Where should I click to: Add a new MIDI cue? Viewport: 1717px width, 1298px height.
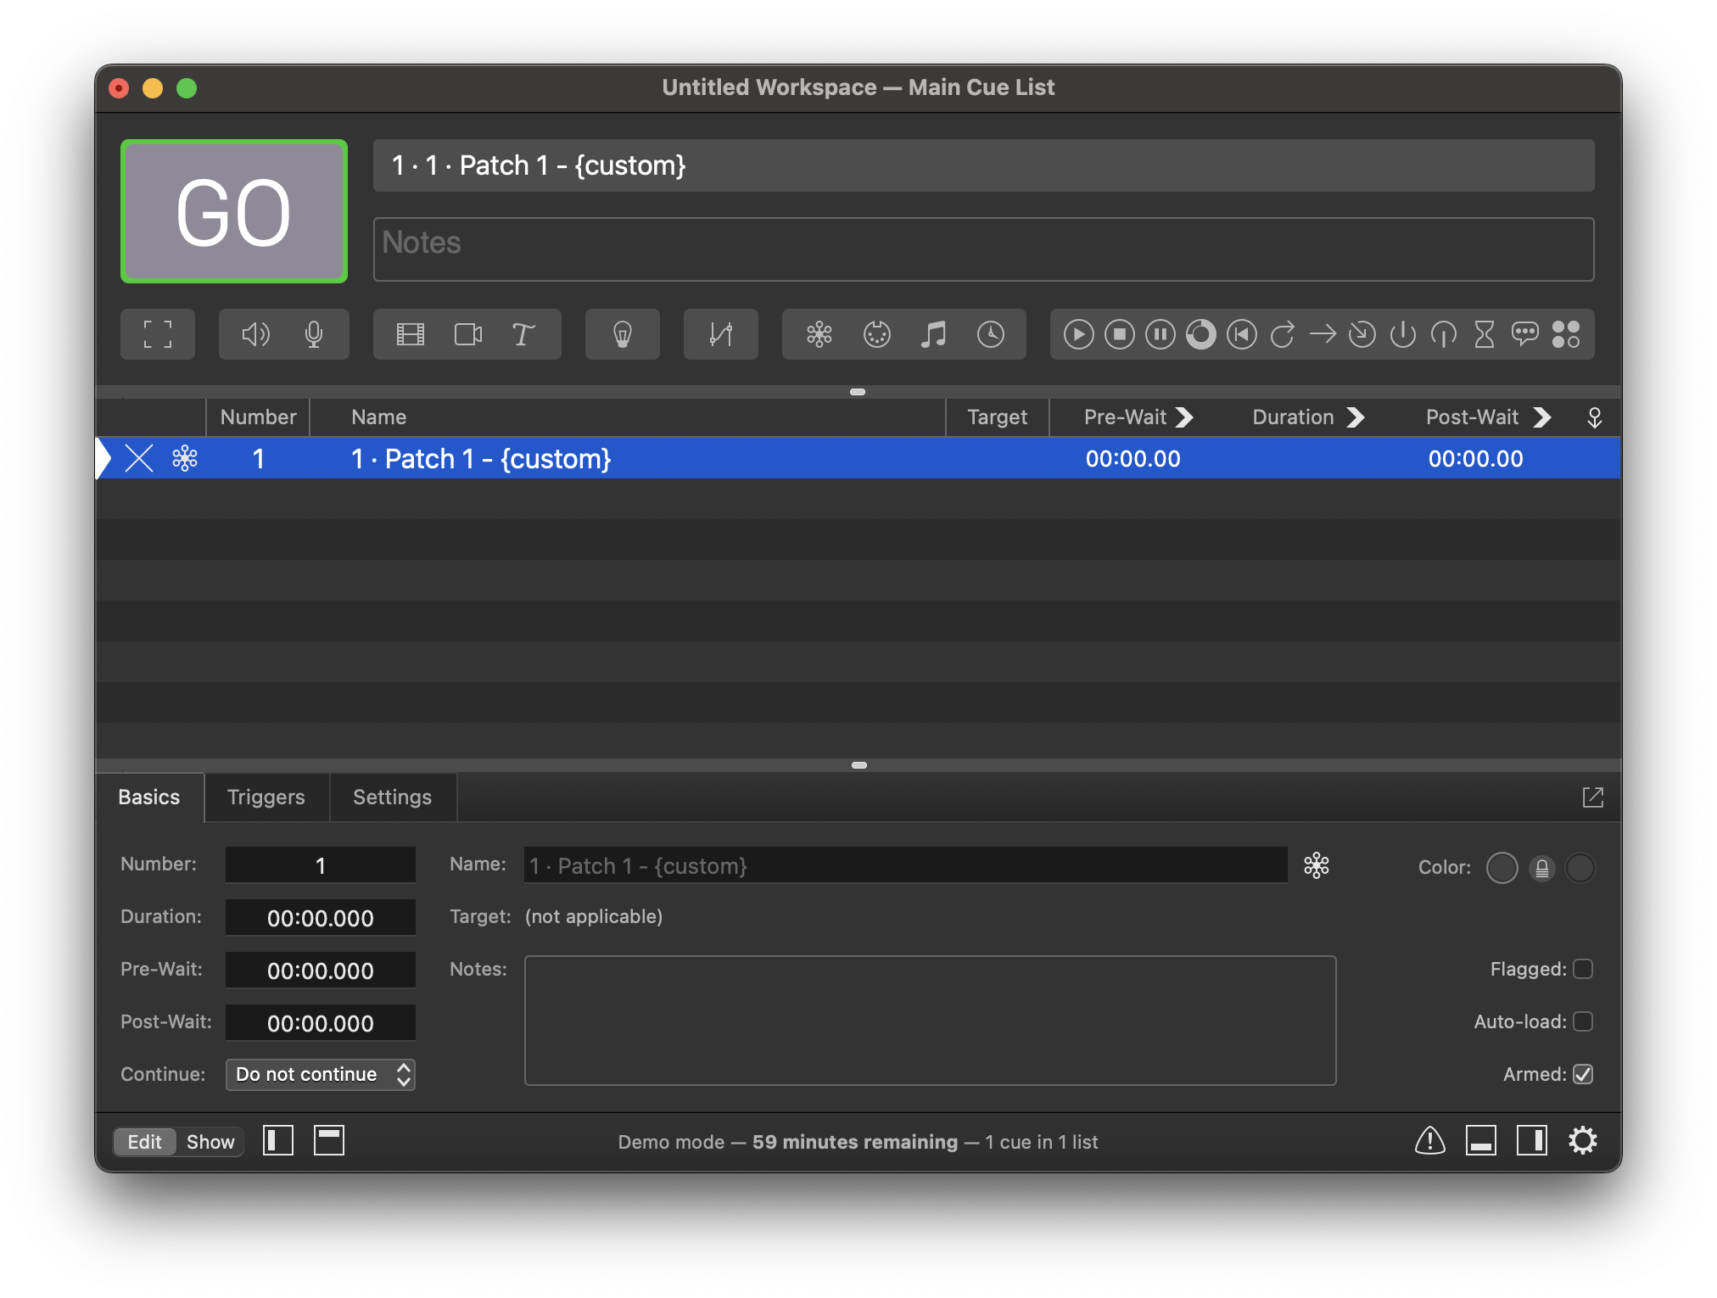tap(876, 334)
